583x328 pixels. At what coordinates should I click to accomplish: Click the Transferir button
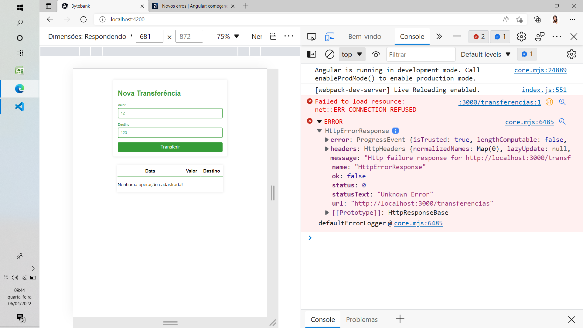pos(170,147)
